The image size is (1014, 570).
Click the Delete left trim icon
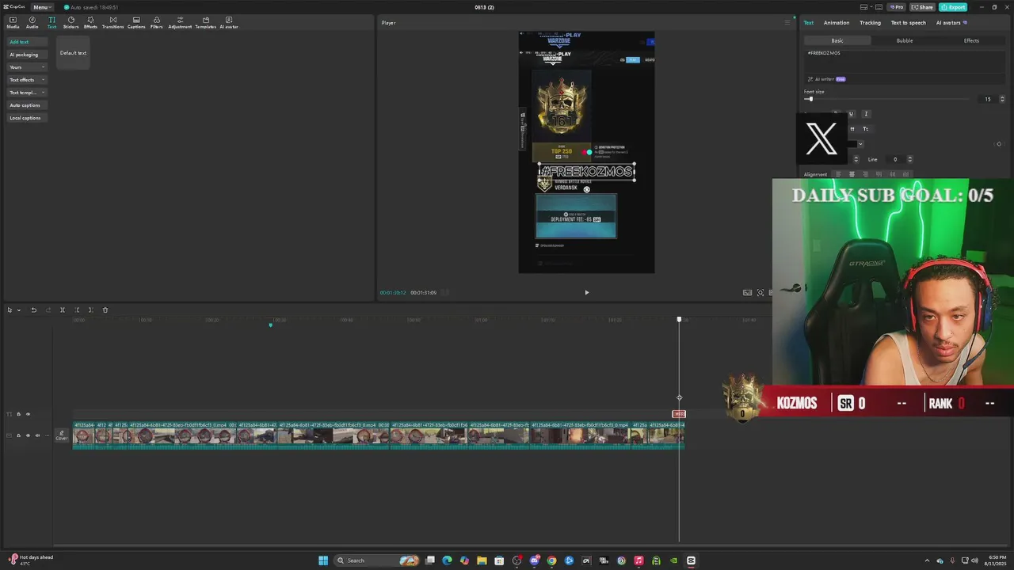(77, 310)
